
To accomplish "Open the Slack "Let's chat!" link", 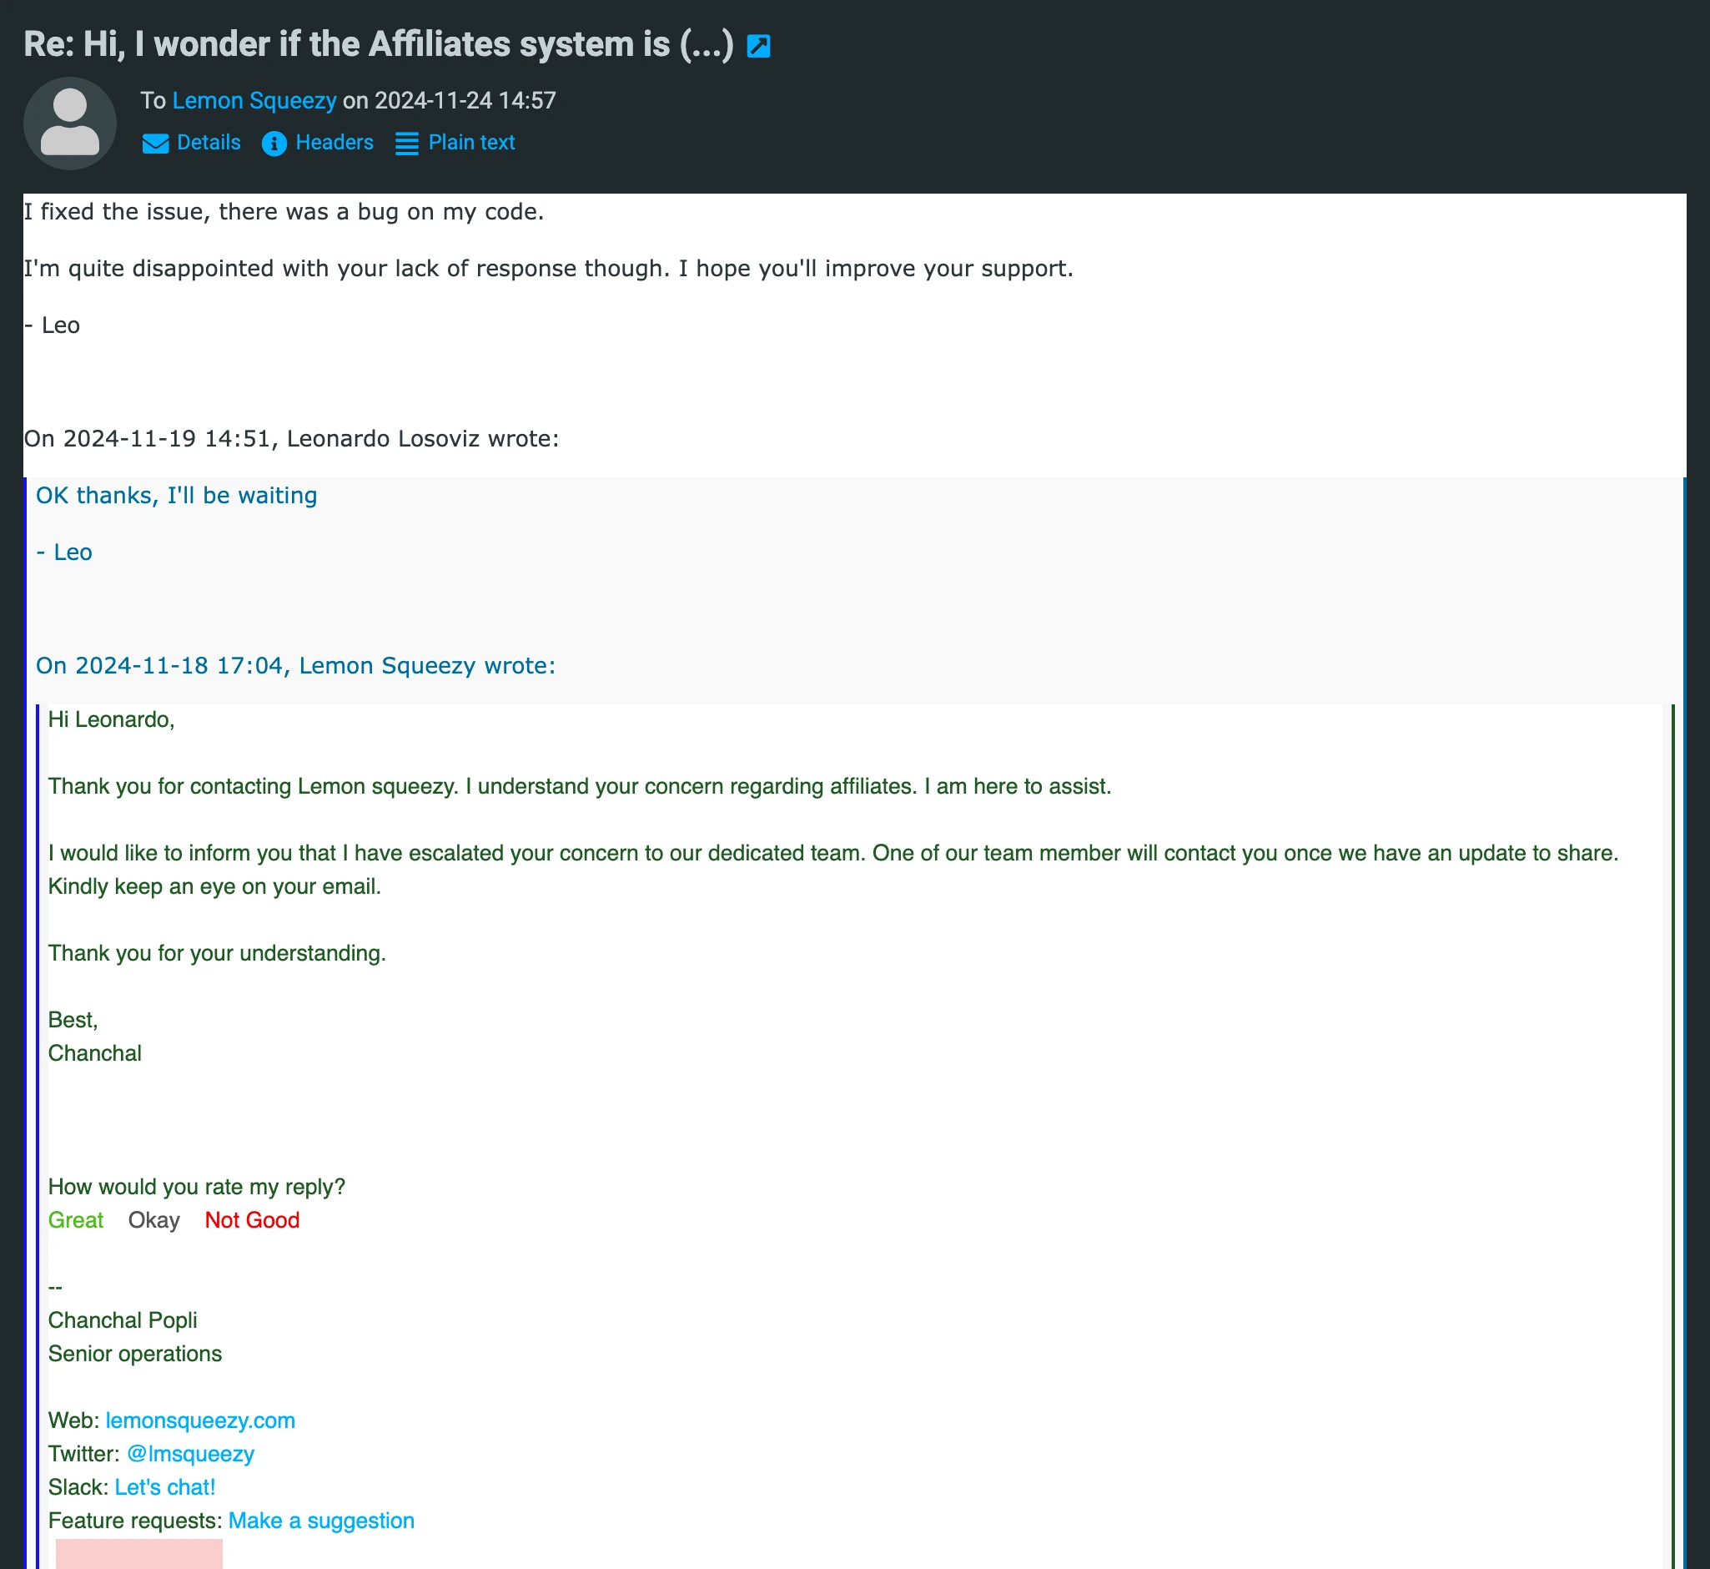I will pyautogui.click(x=164, y=1486).
